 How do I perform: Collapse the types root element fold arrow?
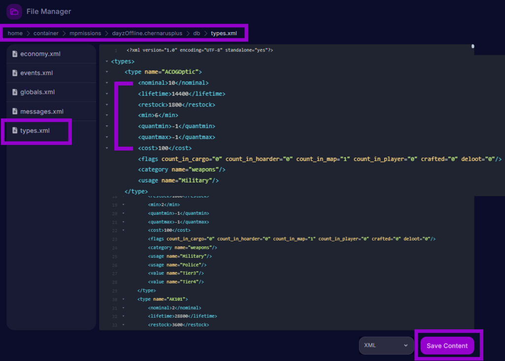[107, 61]
